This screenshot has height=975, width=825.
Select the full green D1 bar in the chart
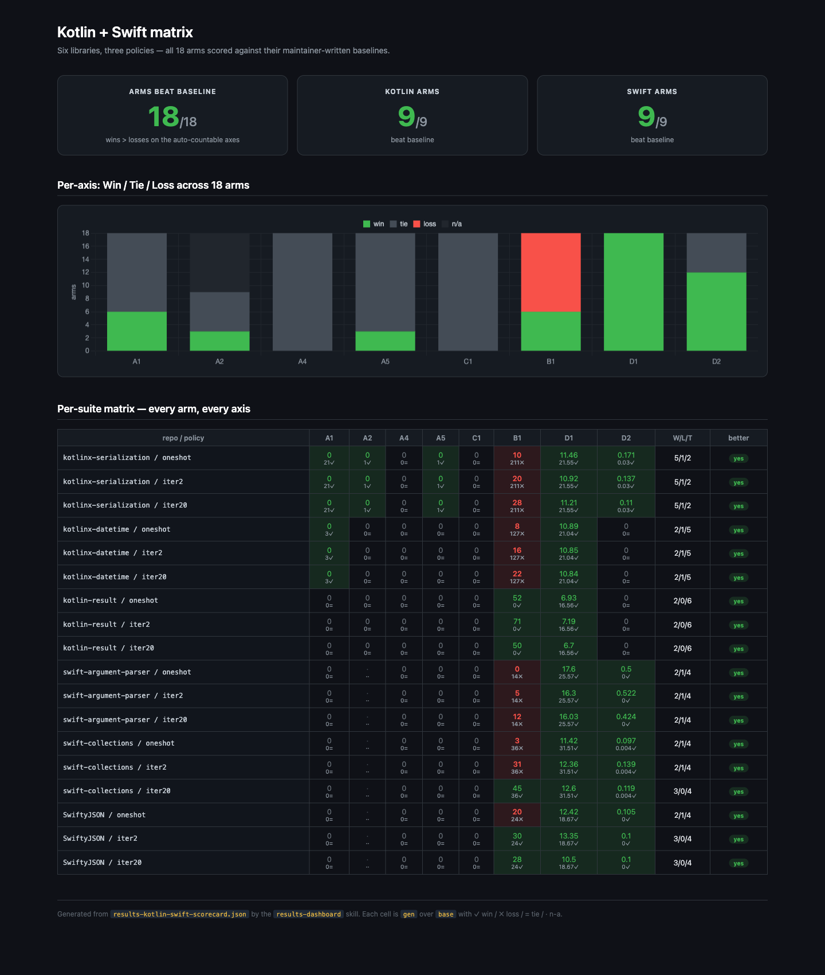(x=634, y=292)
